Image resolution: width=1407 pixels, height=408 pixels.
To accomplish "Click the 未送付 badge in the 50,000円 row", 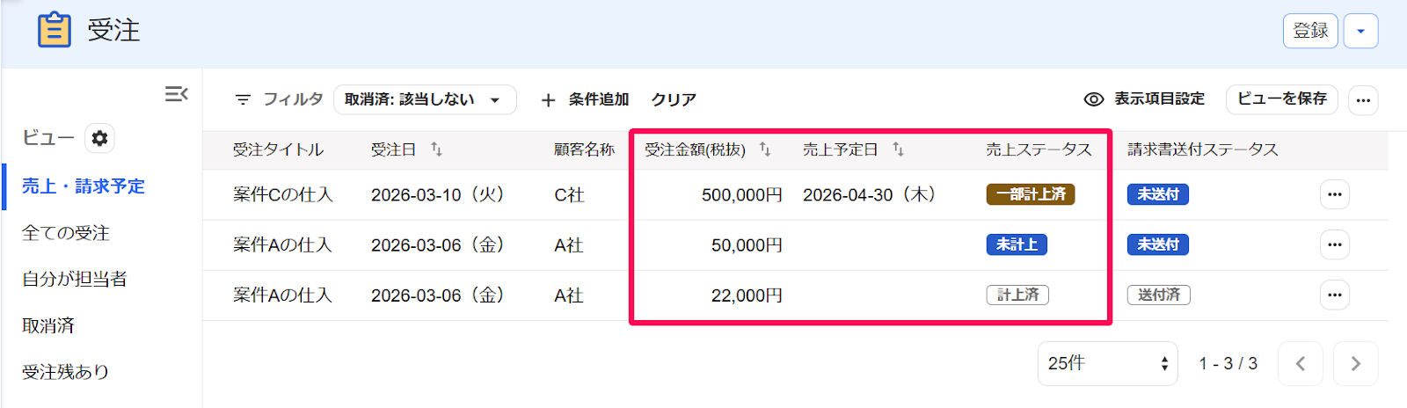I will [x=1158, y=244].
